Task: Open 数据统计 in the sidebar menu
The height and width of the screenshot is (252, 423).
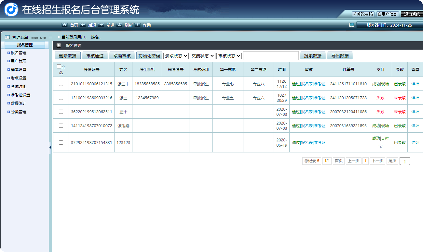Action: pos(19,103)
